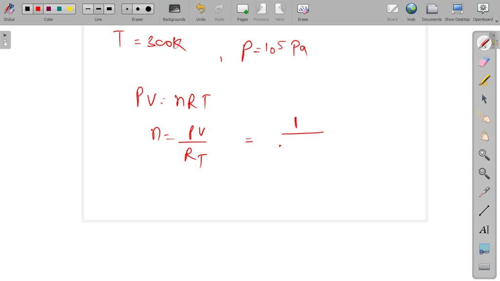The width and height of the screenshot is (500, 281).
Task: Pick the red color swatch
Action: 38,8
